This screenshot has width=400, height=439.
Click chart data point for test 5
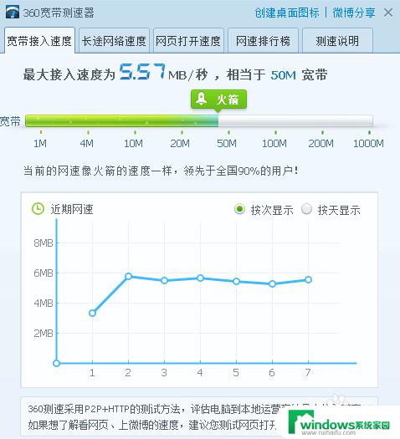click(x=237, y=281)
